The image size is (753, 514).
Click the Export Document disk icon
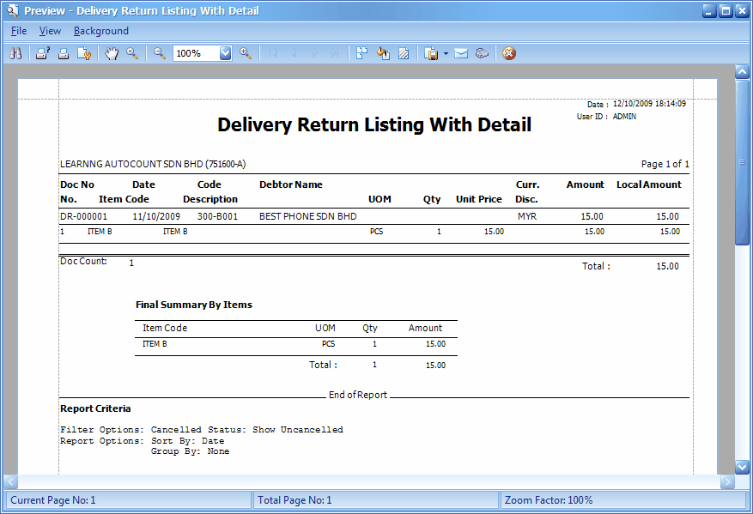[431, 53]
